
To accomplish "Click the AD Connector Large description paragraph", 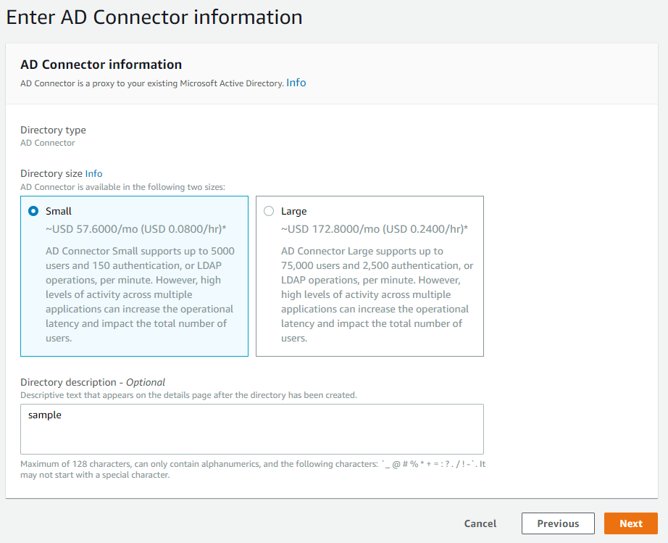I will tap(377, 294).
